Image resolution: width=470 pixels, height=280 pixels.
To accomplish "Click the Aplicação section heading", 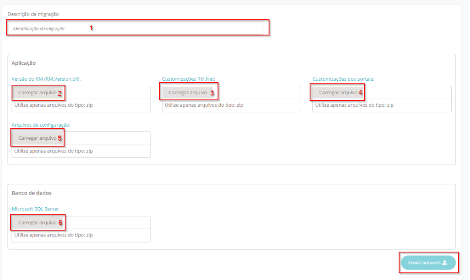I will (24, 63).
